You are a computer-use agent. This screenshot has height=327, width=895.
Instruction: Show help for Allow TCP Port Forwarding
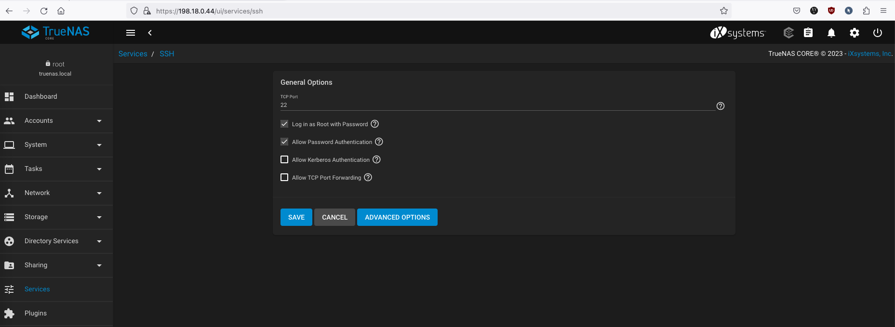click(368, 177)
